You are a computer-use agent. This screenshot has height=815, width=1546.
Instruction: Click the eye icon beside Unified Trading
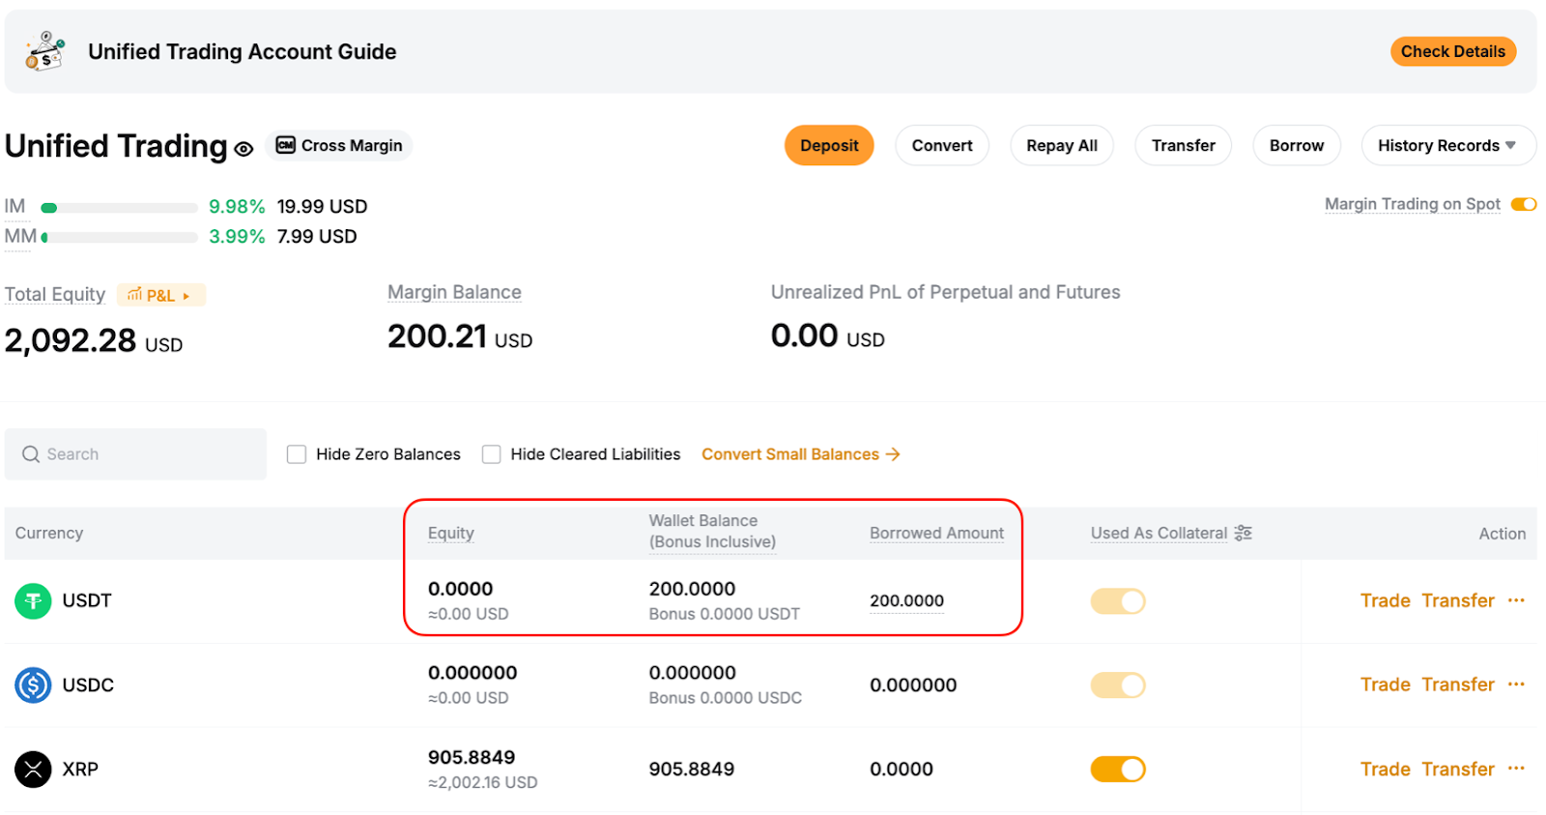click(243, 149)
